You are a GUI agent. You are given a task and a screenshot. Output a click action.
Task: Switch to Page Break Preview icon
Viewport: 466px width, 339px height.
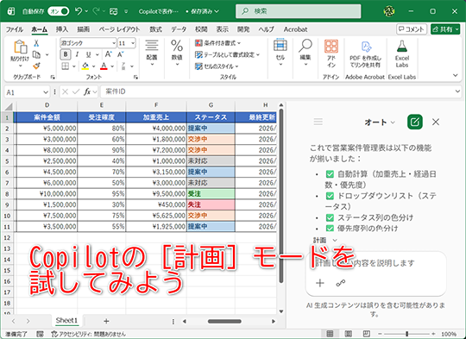pyautogui.click(x=367, y=334)
